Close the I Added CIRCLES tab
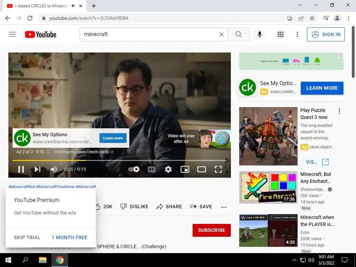The height and width of the screenshot is (267, 356). (x=81, y=6)
